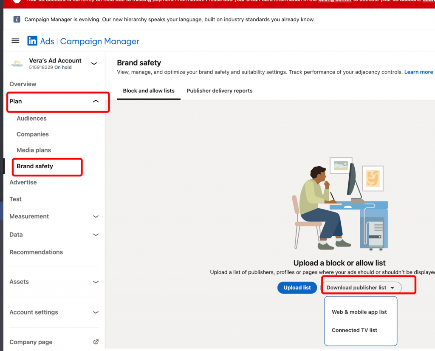Viewport: 435px width, 351px height.
Task: Expand the Assets section
Action: point(96,282)
